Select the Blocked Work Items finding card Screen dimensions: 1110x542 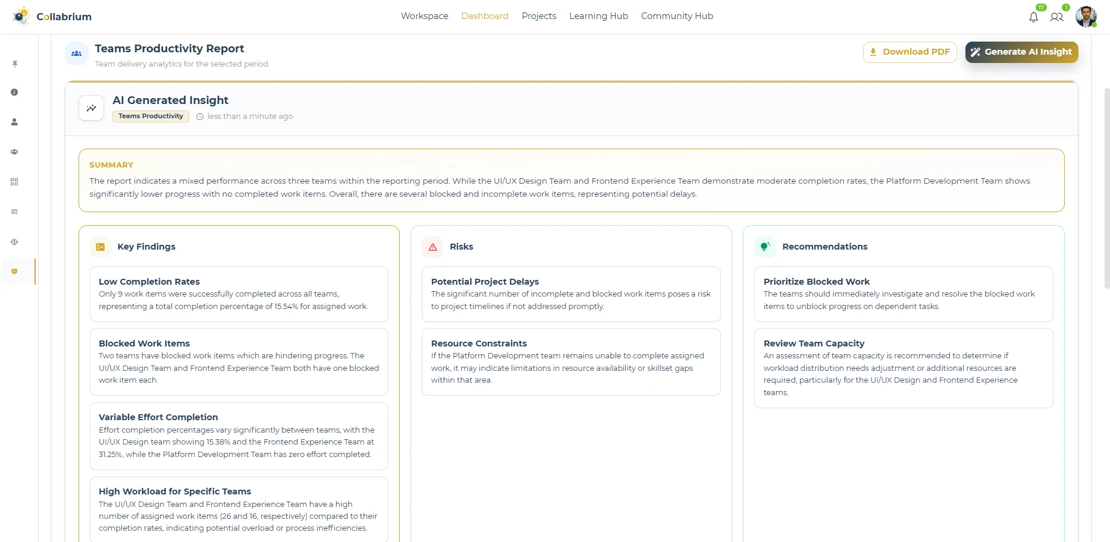click(x=239, y=362)
